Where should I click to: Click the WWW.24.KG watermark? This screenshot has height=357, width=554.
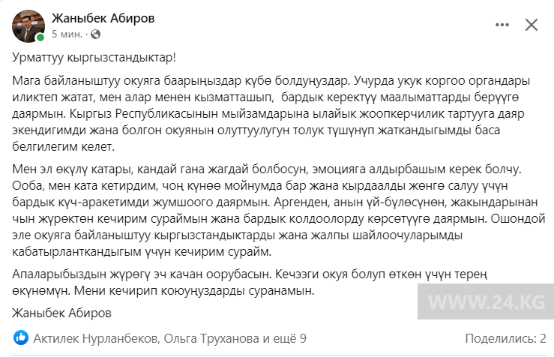(x=505, y=301)
